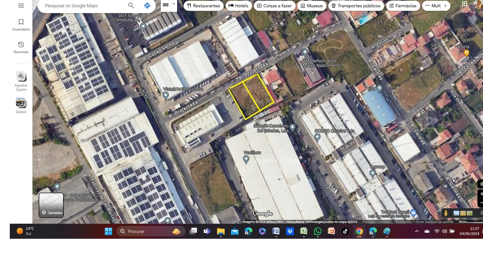Click the Hotéis filter button
Image resolution: width=483 pixels, height=272 pixels.
238,6
